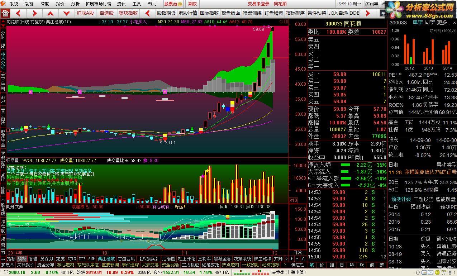Click the 日线 period label
Image resolution: width=457 pixels, height=276 pixels.
tap(297, 253)
